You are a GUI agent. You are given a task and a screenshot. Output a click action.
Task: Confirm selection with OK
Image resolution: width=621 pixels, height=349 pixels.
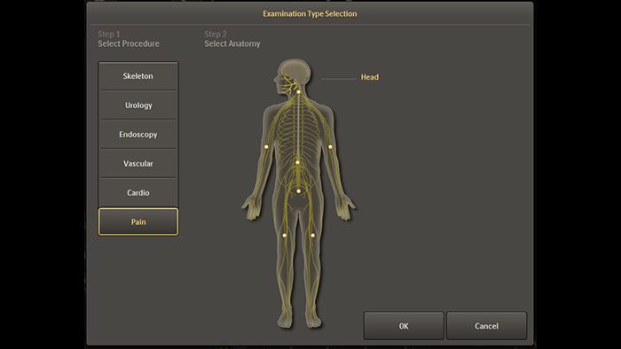click(x=404, y=326)
